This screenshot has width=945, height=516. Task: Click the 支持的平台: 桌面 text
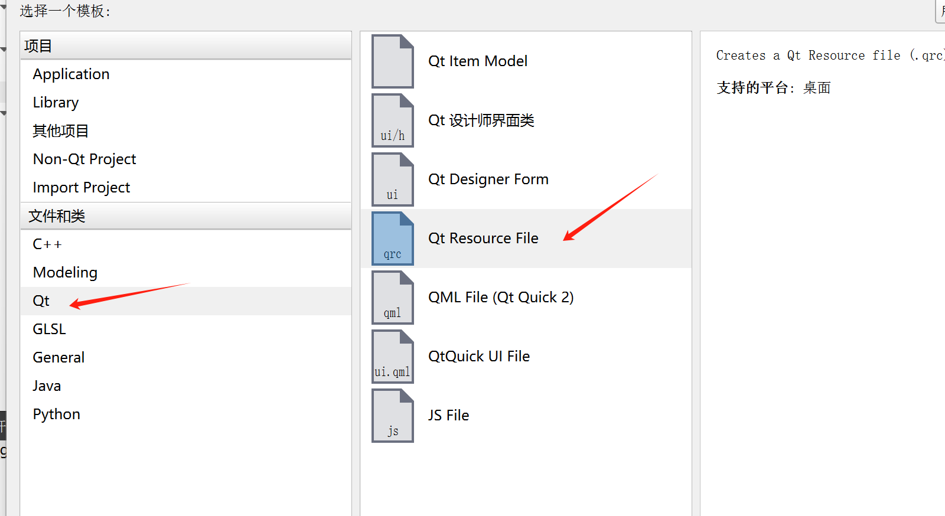pos(774,88)
